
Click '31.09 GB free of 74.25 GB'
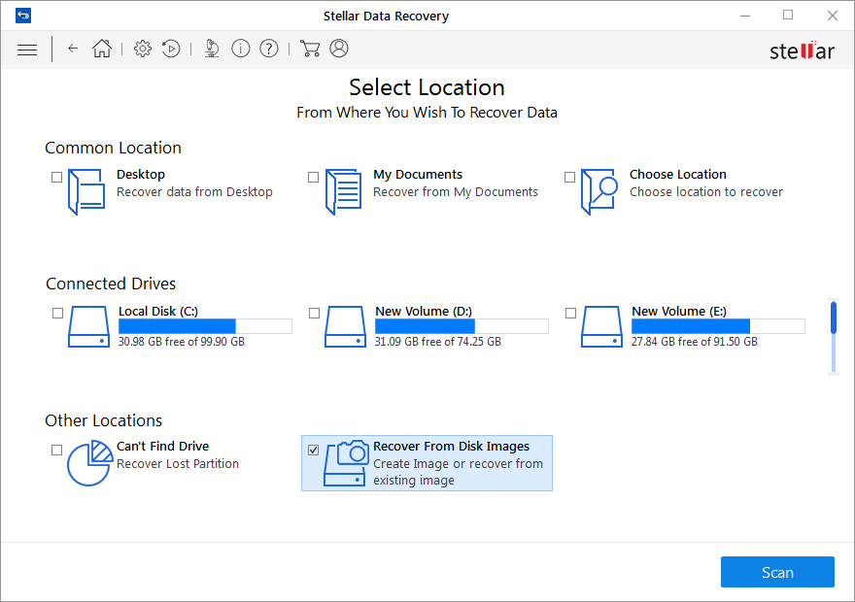pyautogui.click(x=438, y=342)
